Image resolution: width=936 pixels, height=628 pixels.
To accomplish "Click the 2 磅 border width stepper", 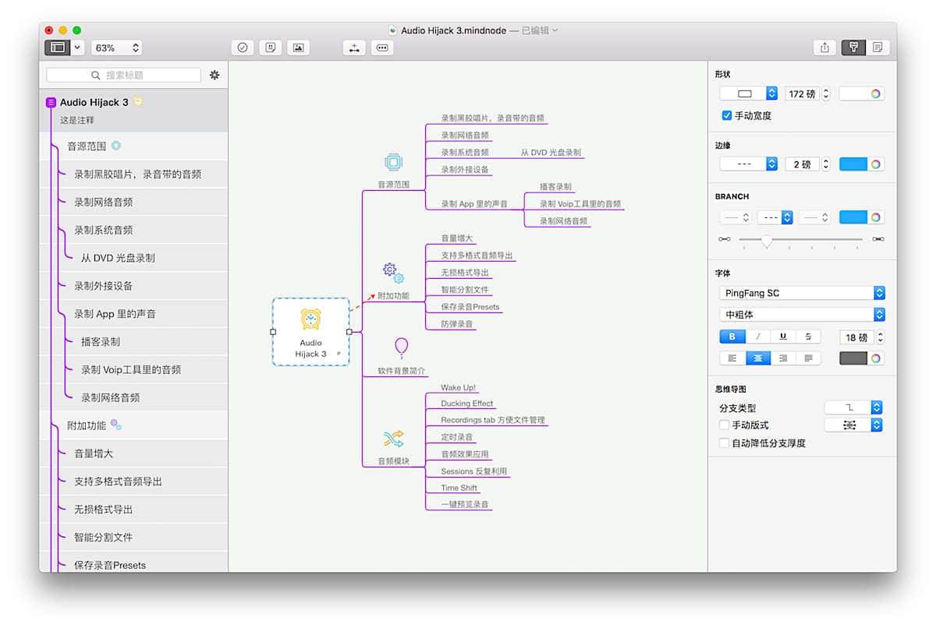I will pos(826,164).
